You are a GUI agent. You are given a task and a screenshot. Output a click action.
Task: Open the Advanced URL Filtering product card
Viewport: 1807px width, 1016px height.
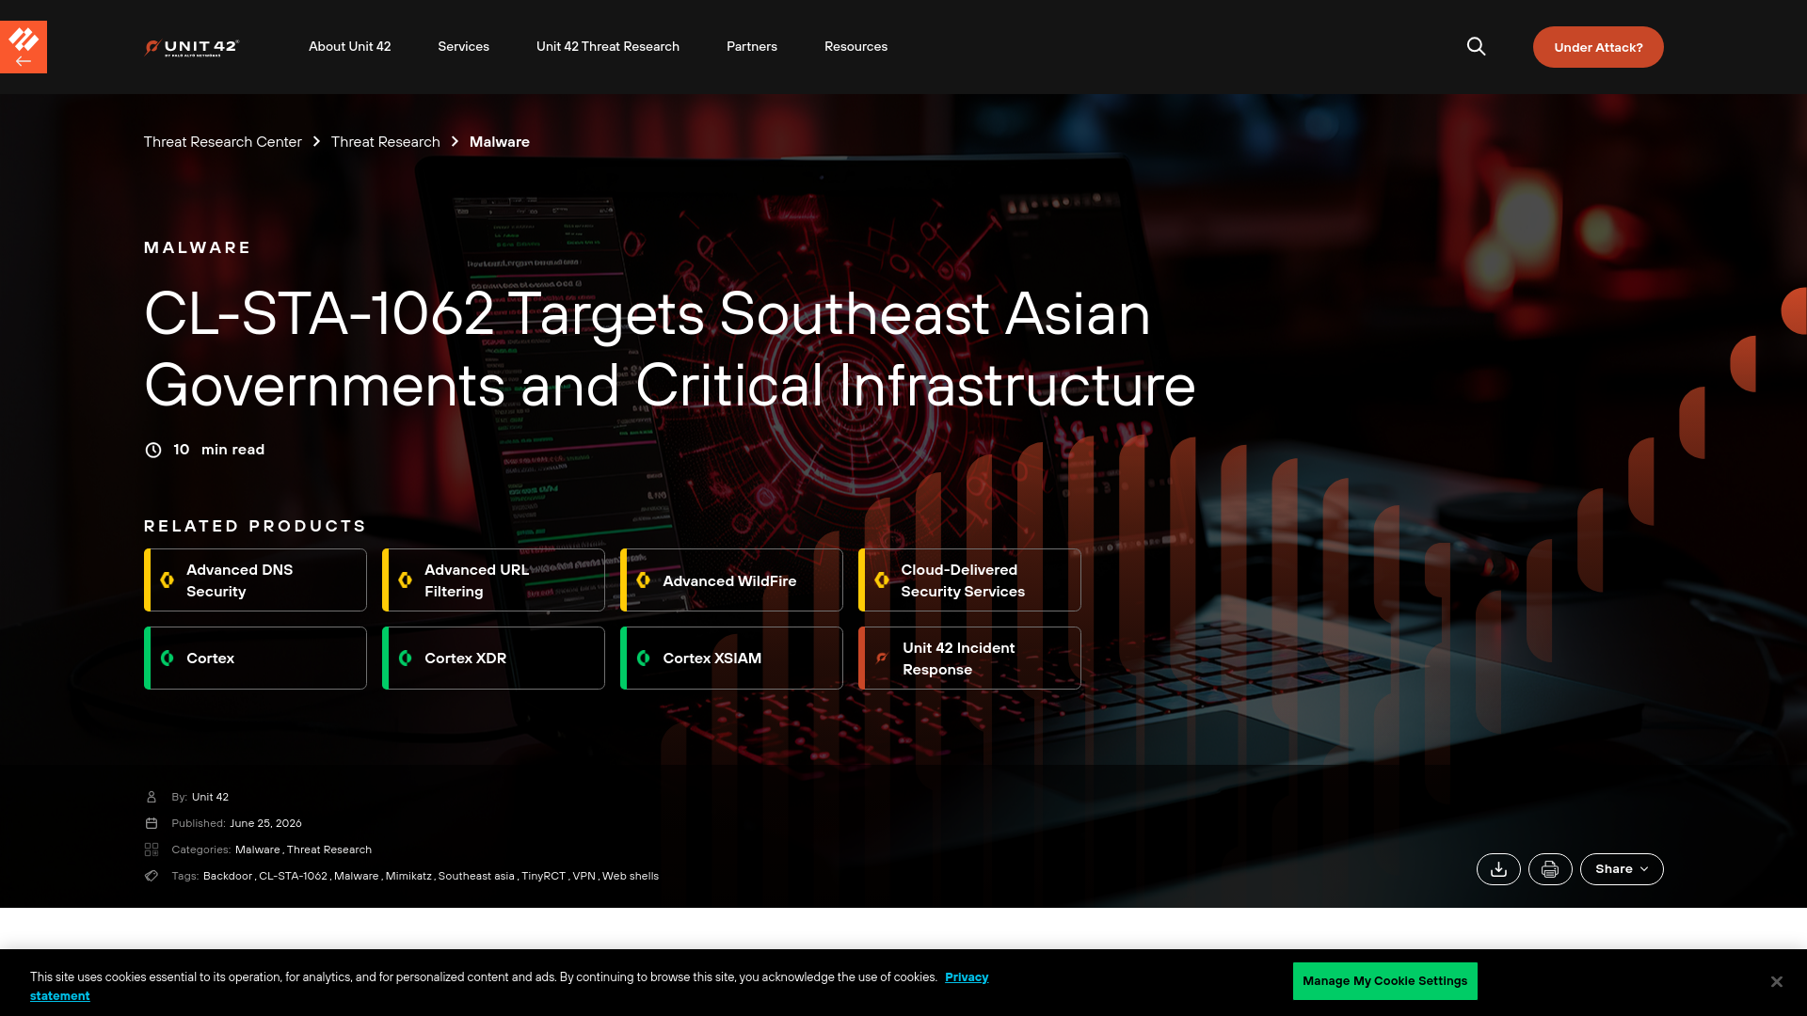tap(493, 580)
